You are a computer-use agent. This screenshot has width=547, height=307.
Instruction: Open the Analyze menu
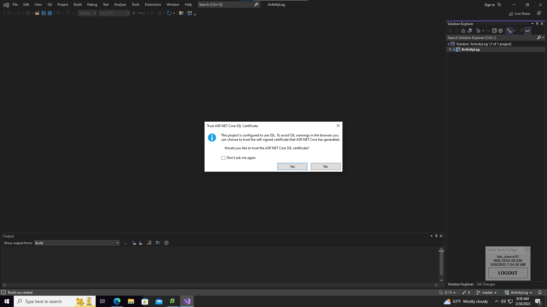(x=120, y=5)
